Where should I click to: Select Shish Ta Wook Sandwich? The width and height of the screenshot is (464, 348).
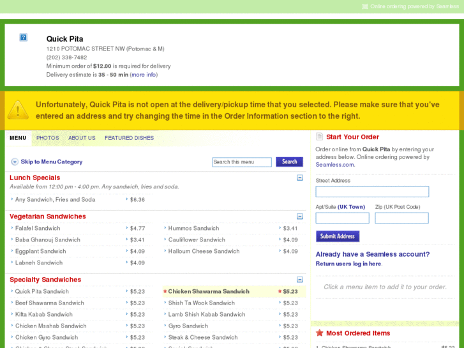pyautogui.click(x=202, y=303)
